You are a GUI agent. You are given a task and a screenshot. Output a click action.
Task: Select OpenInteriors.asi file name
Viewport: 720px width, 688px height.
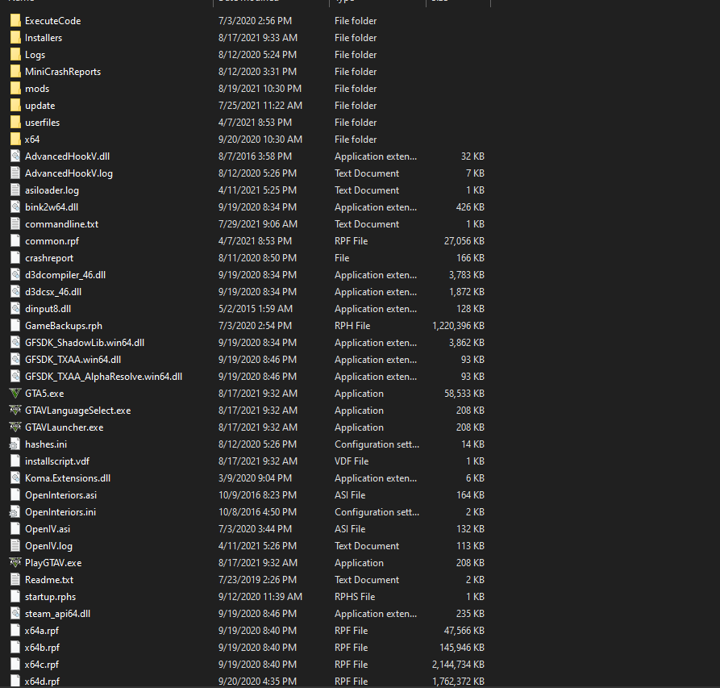[60, 495]
